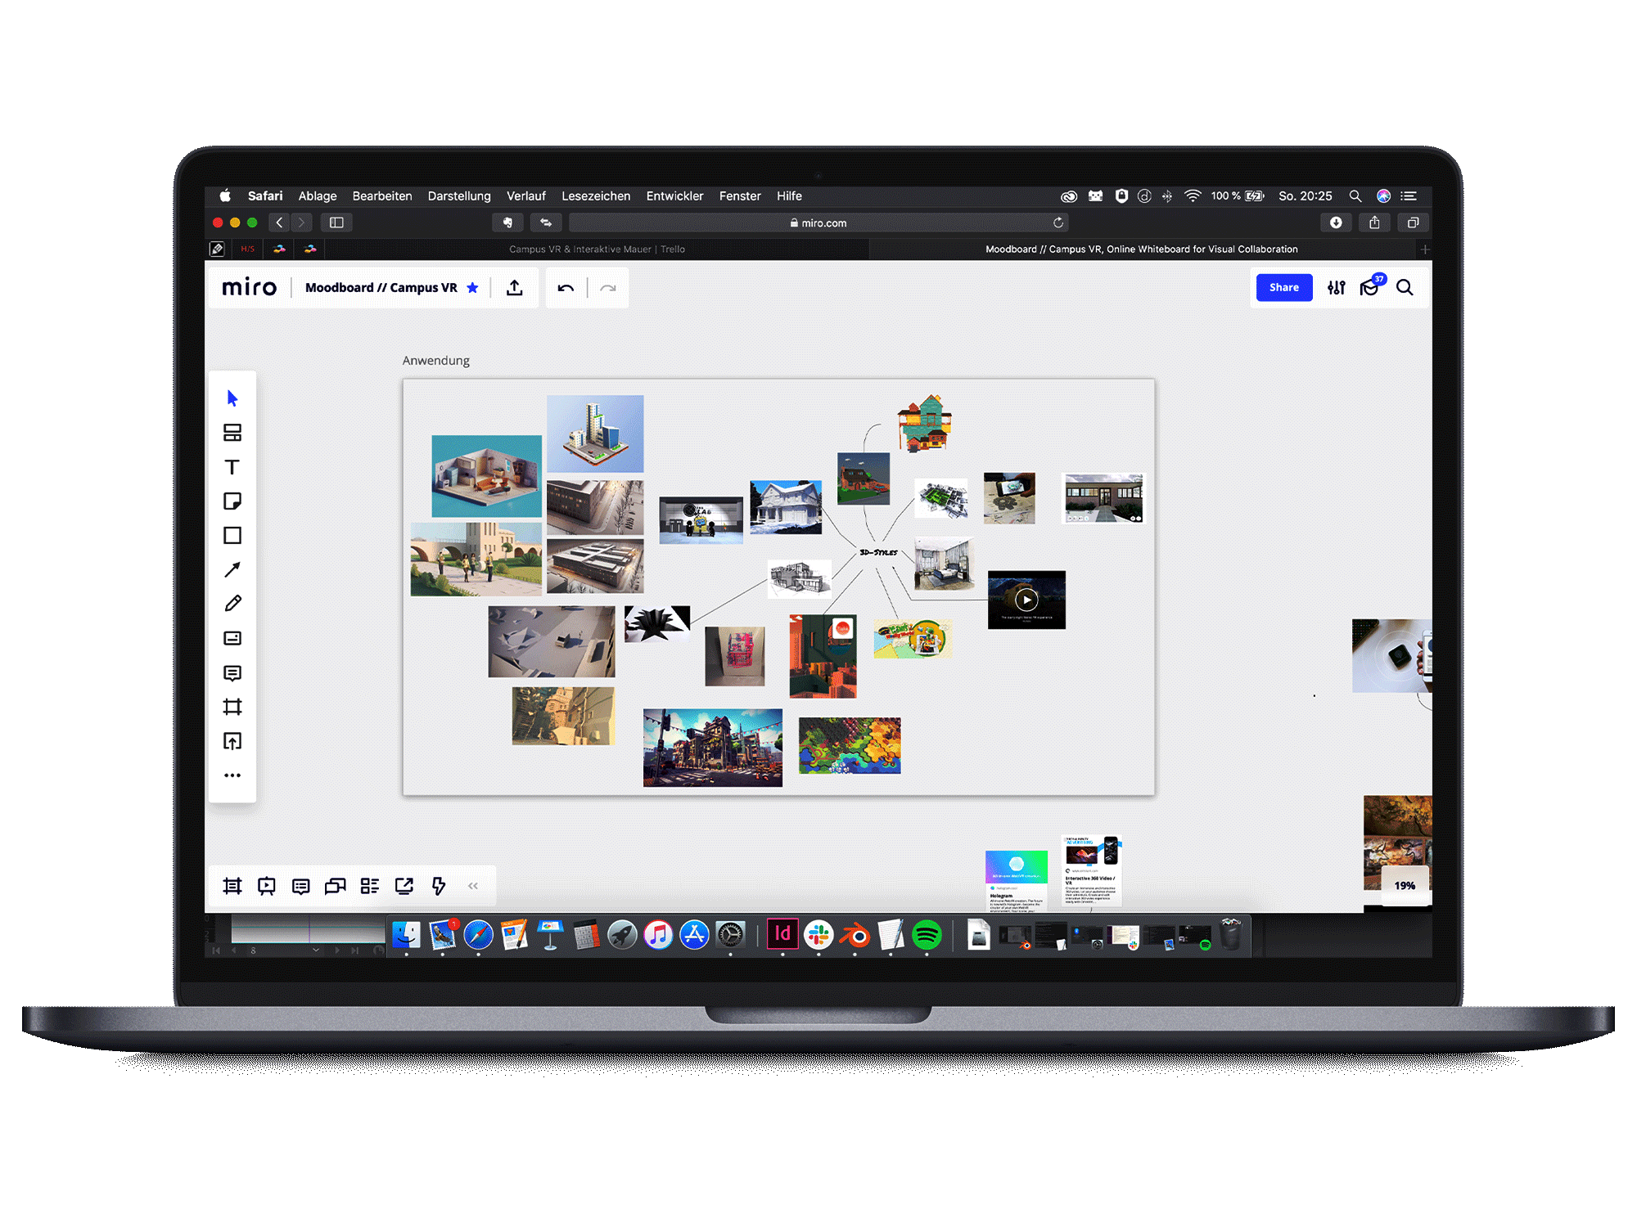This screenshot has width=1637, height=1227.
Task: Open the Frames panel in bottom toolbar
Action: [x=232, y=886]
